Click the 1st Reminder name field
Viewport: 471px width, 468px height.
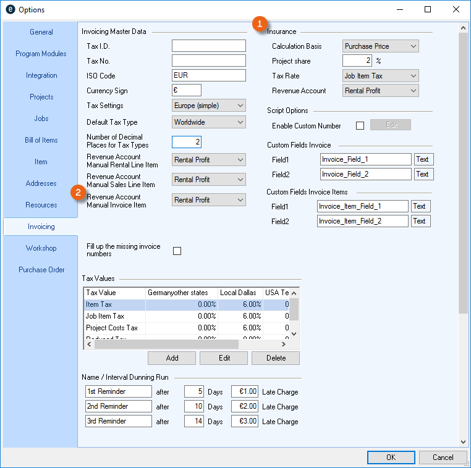pyautogui.click(x=118, y=391)
